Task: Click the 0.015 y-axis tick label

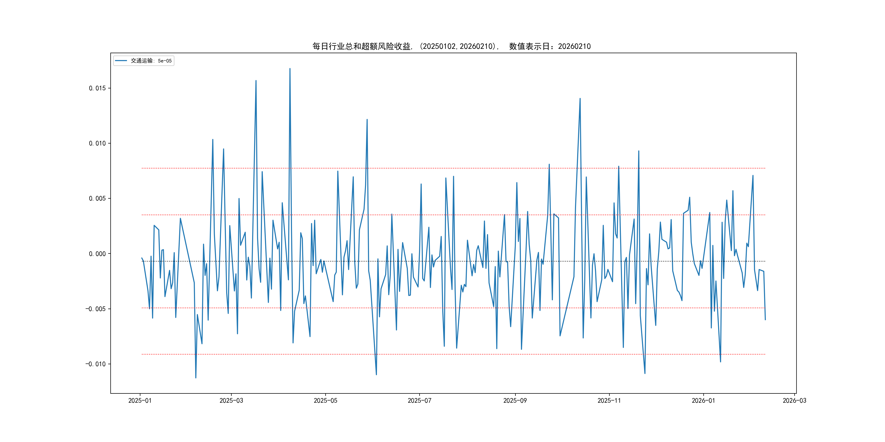Action: (97, 88)
